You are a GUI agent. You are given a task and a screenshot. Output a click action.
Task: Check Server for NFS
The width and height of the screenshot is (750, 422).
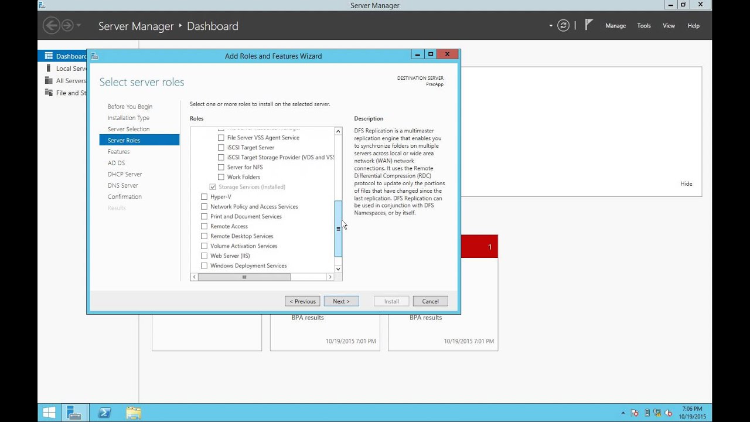click(x=221, y=167)
